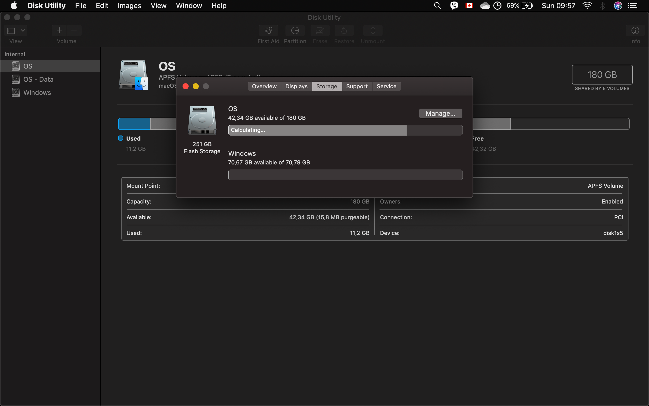
Task: Remove a volume with the minus icon
Action: pos(74,30)
